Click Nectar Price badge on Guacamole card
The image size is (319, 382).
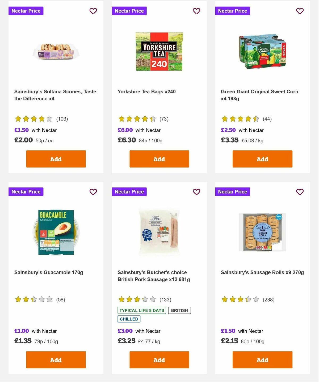pos(26,192)
